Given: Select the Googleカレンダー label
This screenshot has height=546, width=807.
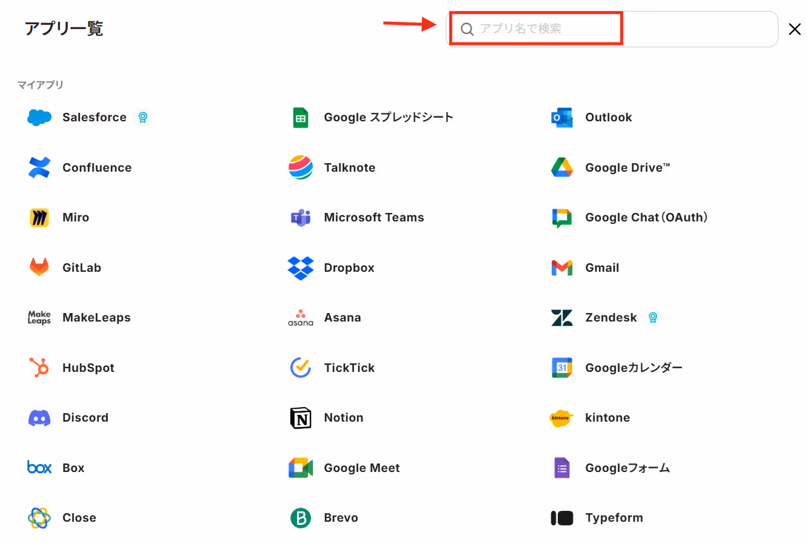Looking at the screenshot, I should tap(634, 368).
